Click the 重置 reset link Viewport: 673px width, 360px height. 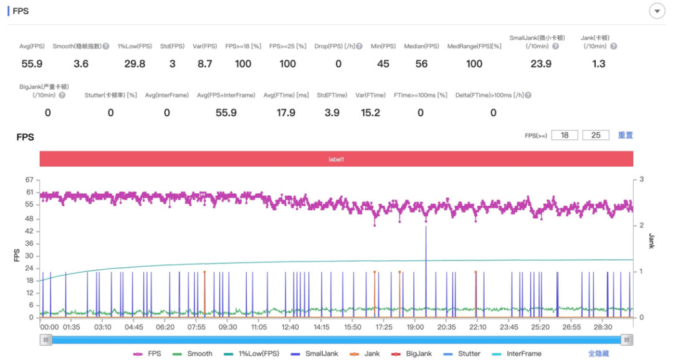click(x=625, y=135)
